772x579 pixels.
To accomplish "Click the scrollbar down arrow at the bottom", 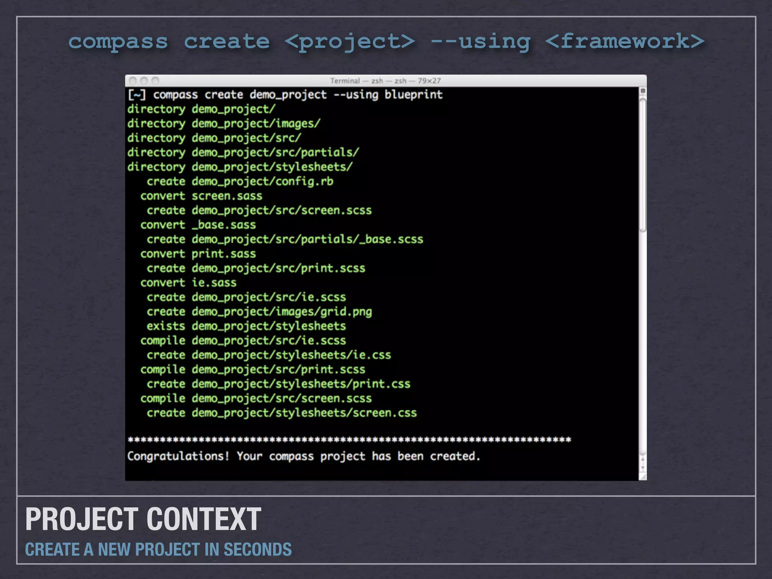I will click(643, 468).
